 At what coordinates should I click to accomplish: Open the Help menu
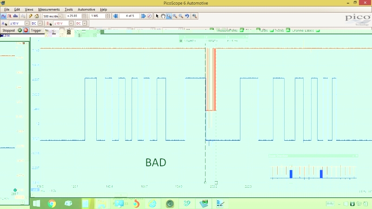[x=103, y=9]
